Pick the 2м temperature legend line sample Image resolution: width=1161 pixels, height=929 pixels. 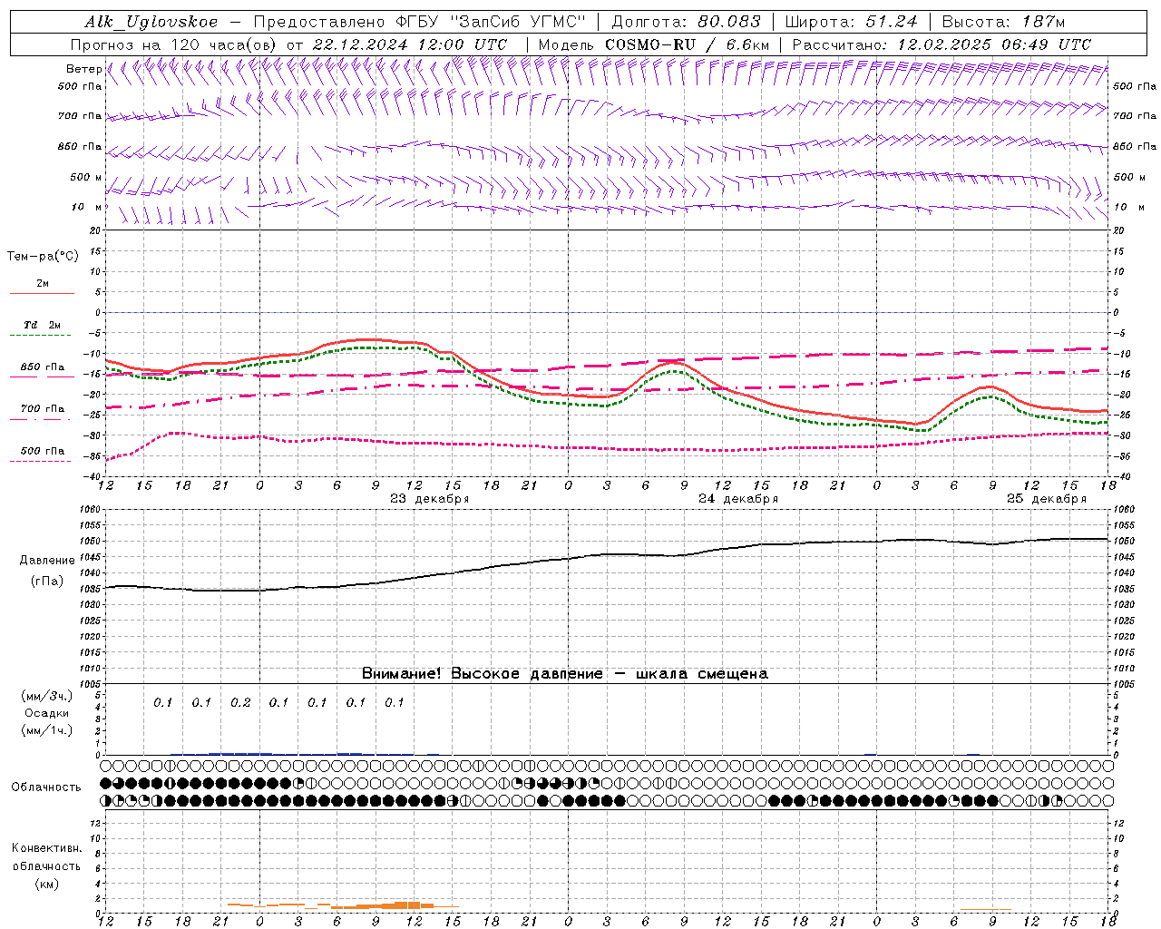pos(42,293)
